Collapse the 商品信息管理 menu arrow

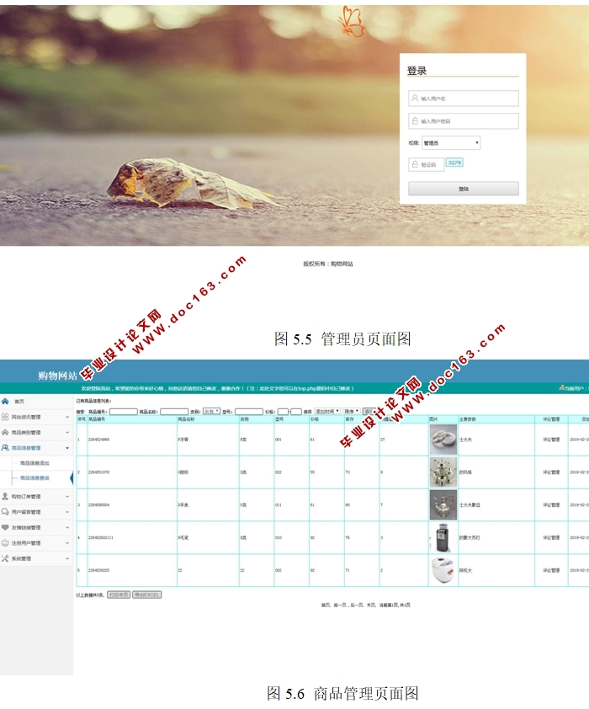pos(67,448)
